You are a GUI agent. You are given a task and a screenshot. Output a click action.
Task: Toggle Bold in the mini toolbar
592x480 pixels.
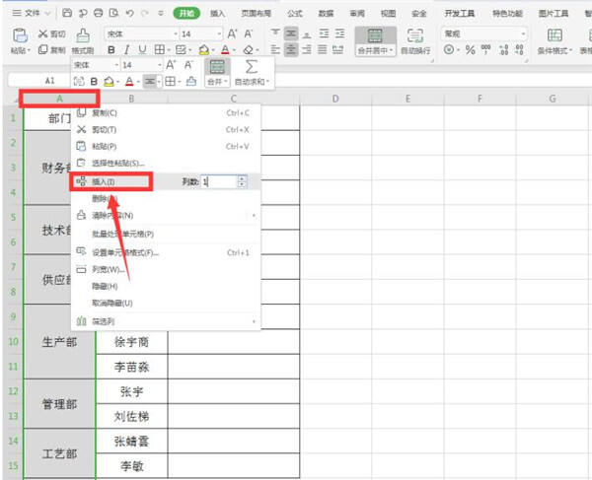[x=94, y=81]
